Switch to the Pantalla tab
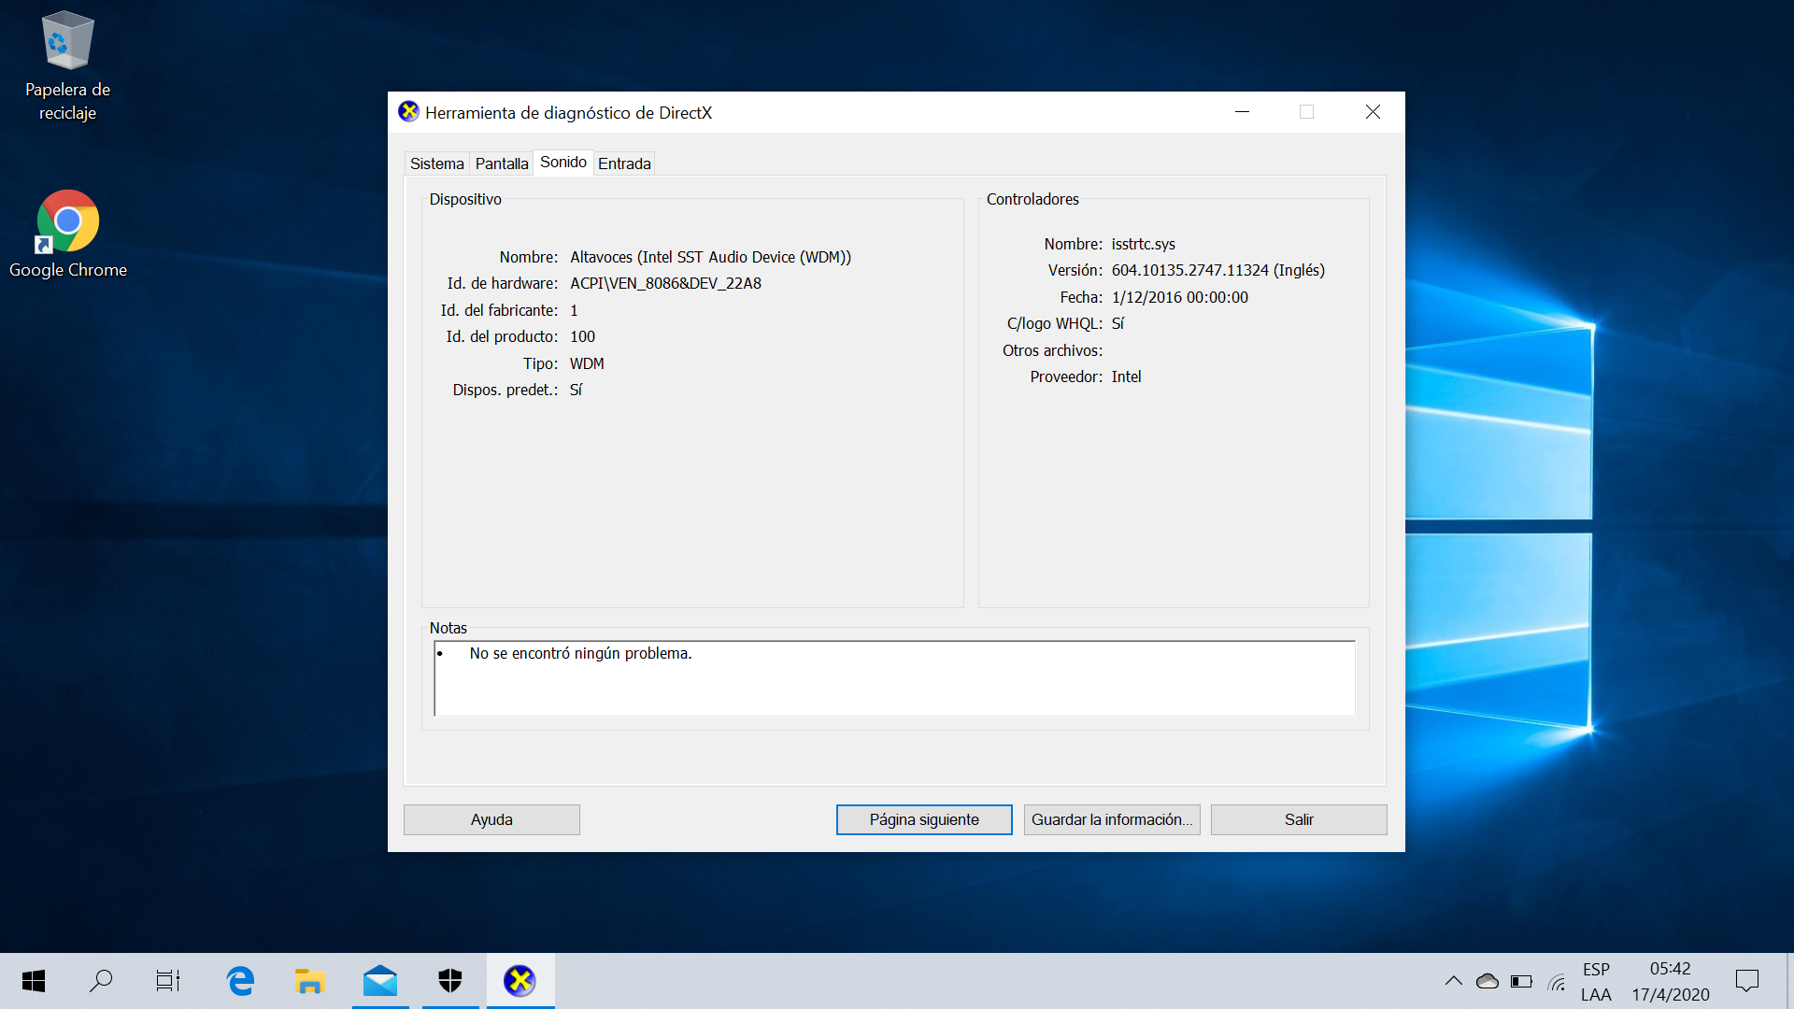1794x1009 pixels. click(501, 163)
